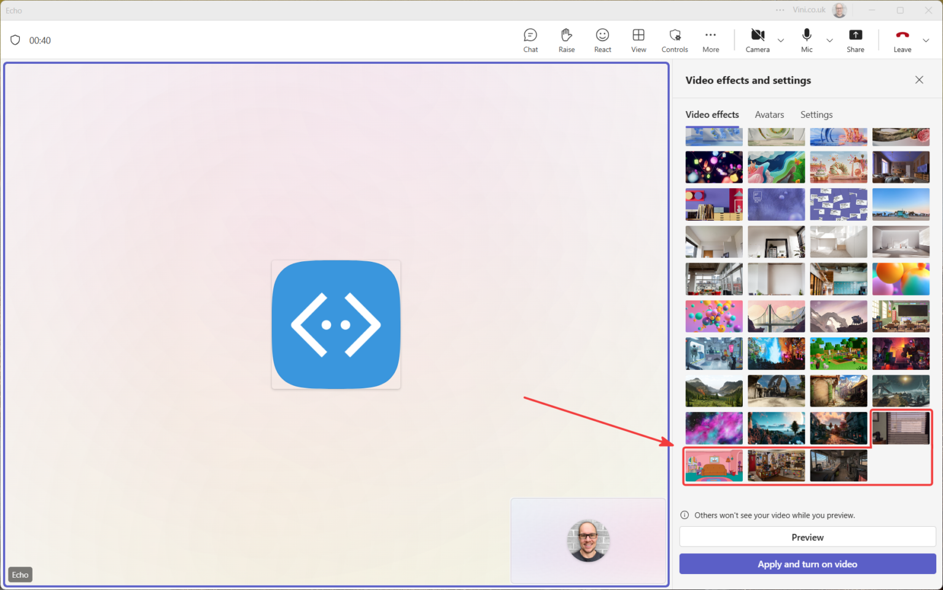Click the self-view video tile

click(588, 540)
